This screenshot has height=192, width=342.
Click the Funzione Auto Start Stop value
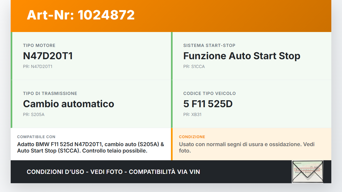(242, 56)
